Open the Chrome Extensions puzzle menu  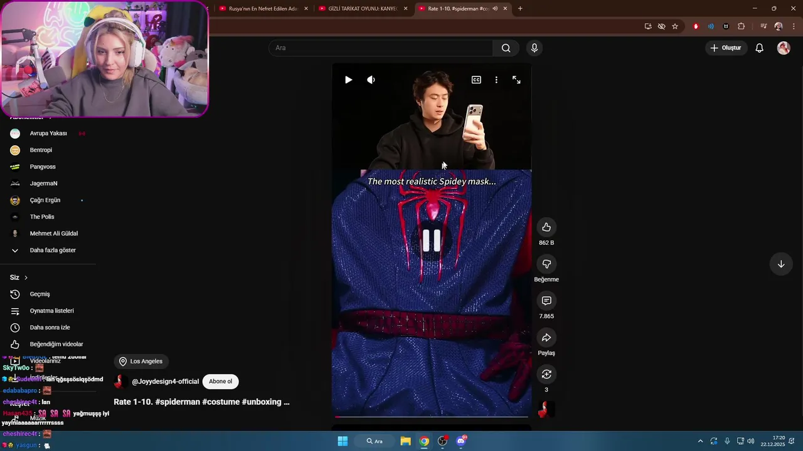coord(741,26)
